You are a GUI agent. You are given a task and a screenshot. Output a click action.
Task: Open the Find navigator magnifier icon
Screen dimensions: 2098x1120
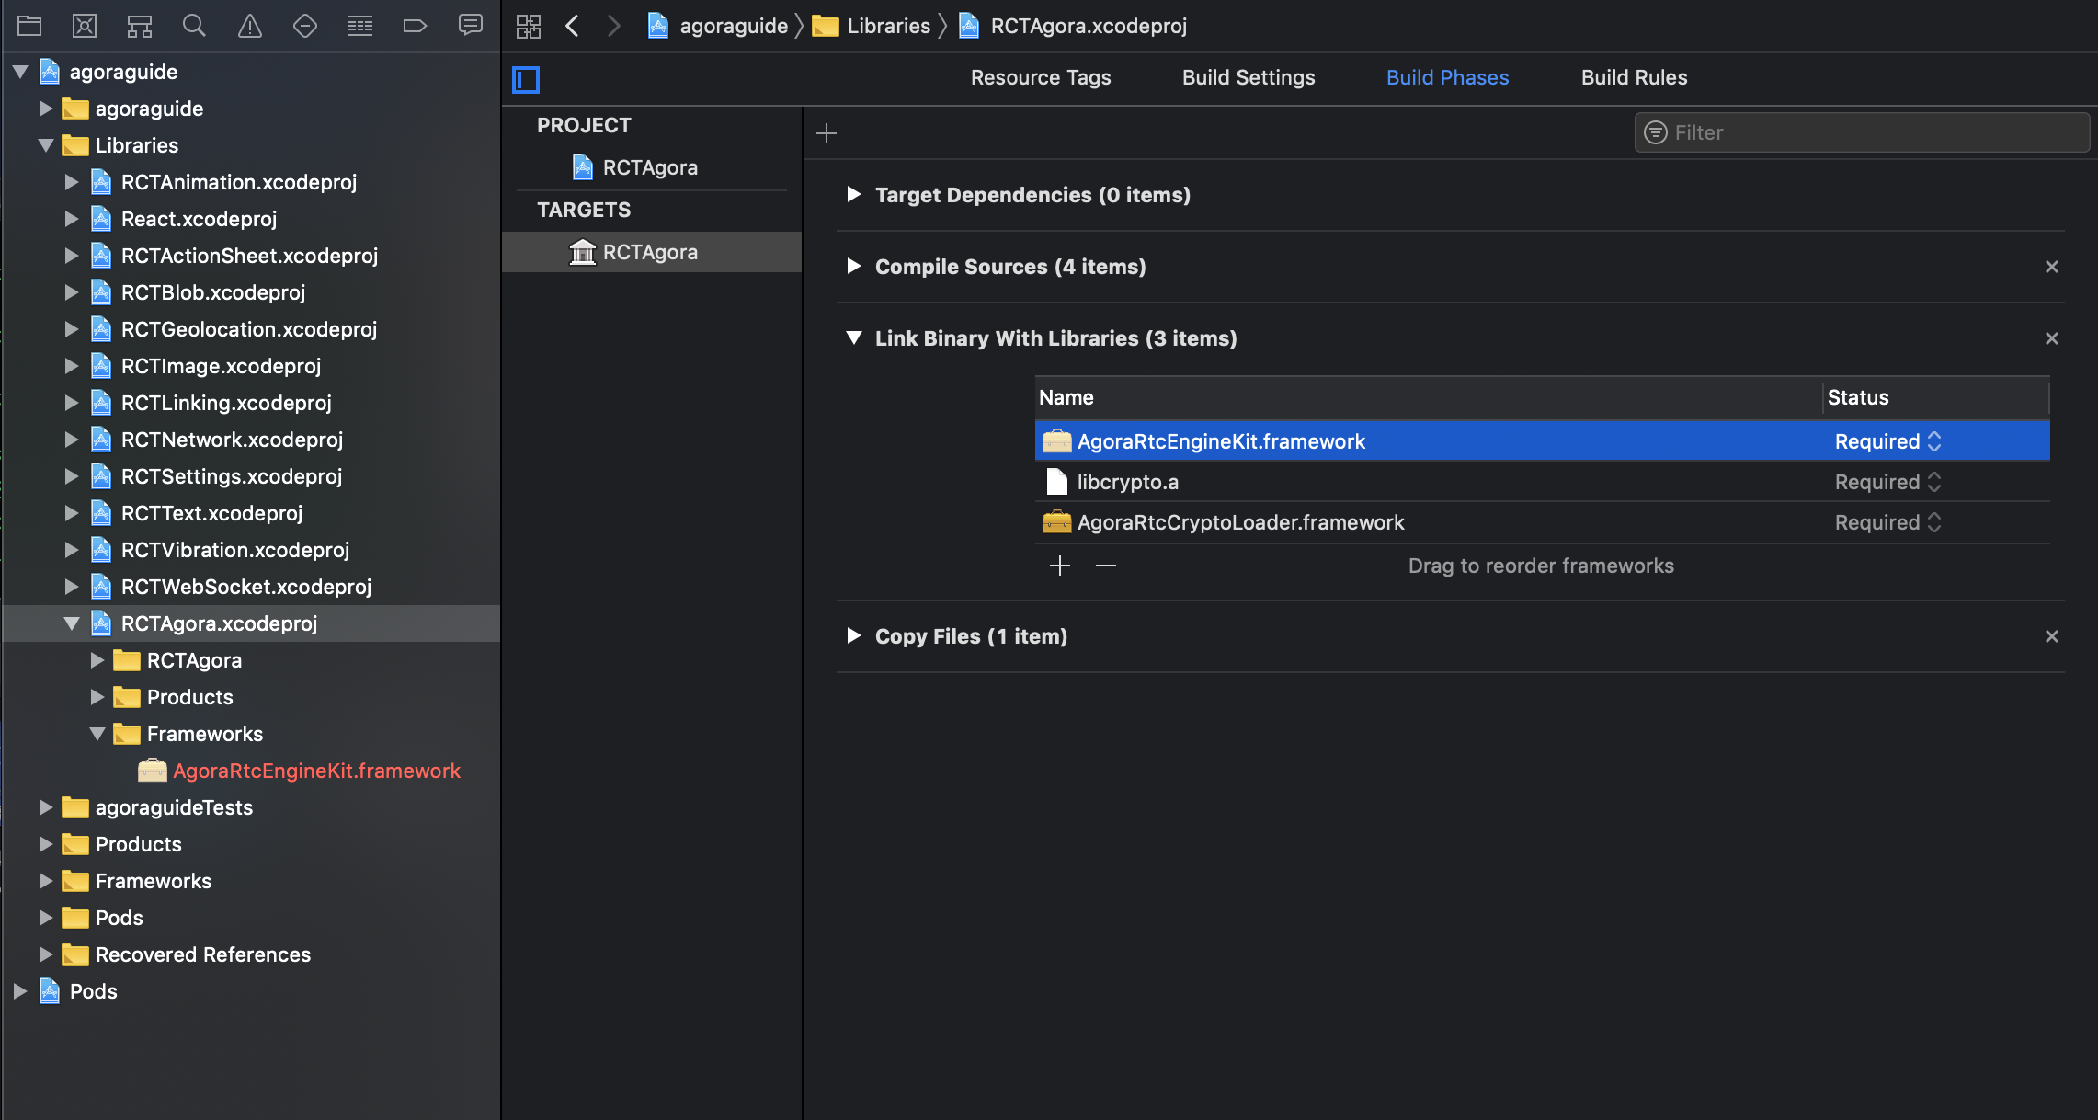(x=194, y=26)
